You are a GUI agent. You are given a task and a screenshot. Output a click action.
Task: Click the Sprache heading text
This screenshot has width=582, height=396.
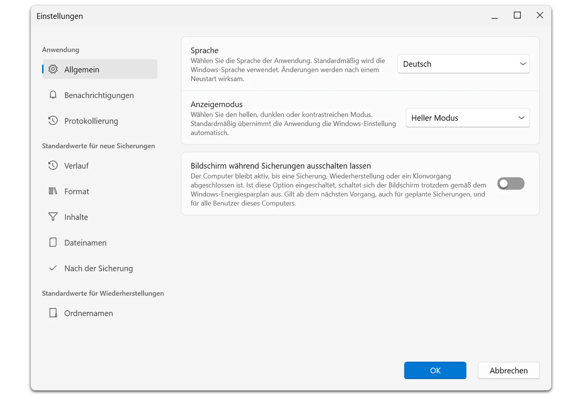[x=205, y=51]
